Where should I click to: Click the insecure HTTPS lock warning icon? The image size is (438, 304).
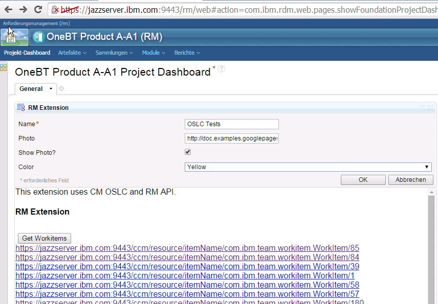55,9
